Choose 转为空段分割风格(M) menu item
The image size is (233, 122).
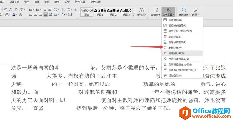pos(182,31)
